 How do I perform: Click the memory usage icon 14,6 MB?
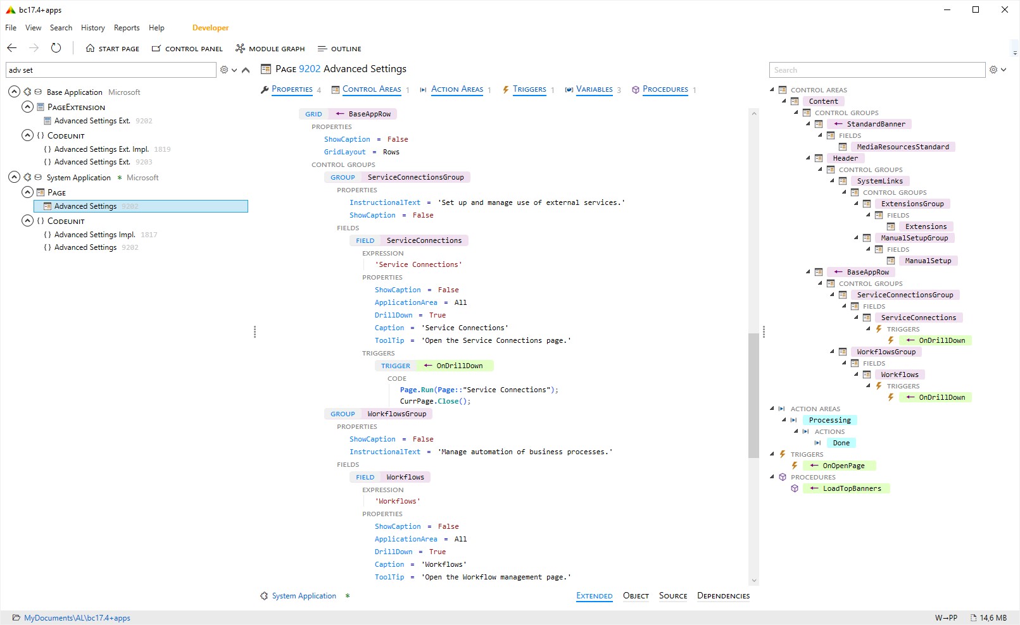click(973, 618)
